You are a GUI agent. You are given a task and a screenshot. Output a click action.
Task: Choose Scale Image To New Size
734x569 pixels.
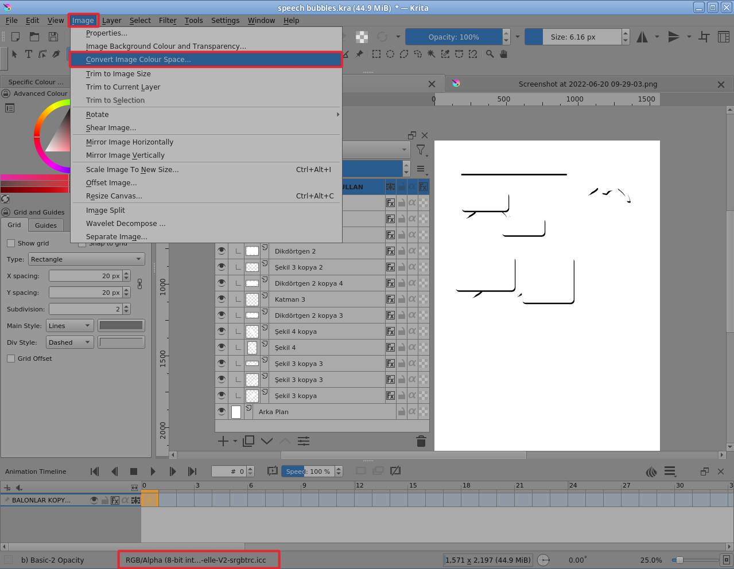click(x=132, y=170)
